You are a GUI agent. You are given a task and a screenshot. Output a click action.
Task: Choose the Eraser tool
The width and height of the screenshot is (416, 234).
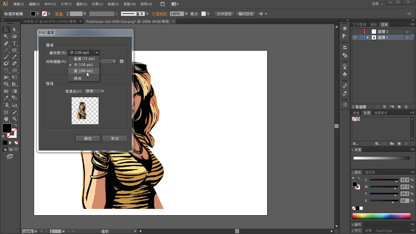[x=14, y=64]
